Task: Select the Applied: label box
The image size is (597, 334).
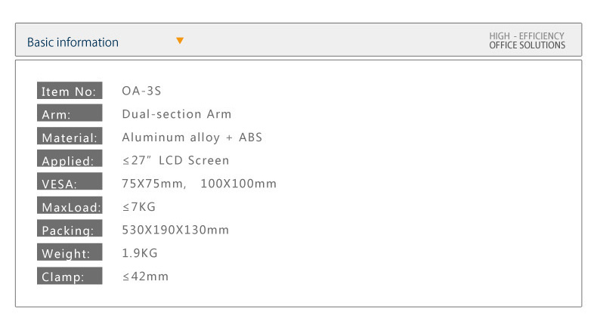Action: point(70,158)
